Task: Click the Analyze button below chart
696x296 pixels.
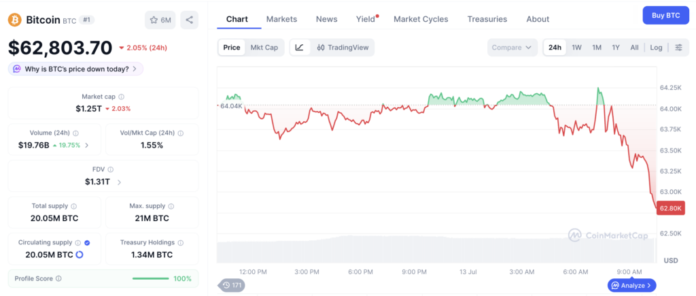Action: [631, 285]
